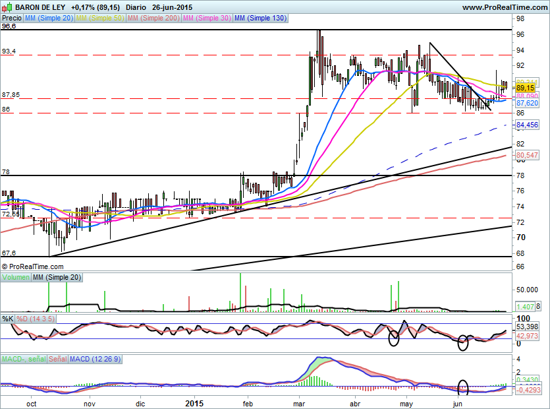Select the Volumen panel label
The image size is (550, 409).
[16, 277]
